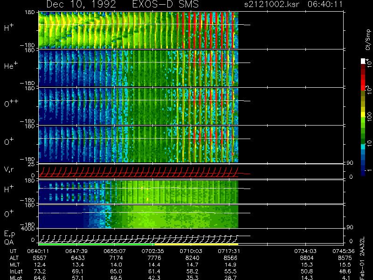Viewport: 373px width, 280px height.
Task: Click the InLat value '65.0'
Action: (116, 271)
